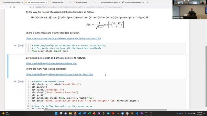Click the plt.title Normal Distribution line
This screenshot has height=116, width=207.
(x=85, y=101)
